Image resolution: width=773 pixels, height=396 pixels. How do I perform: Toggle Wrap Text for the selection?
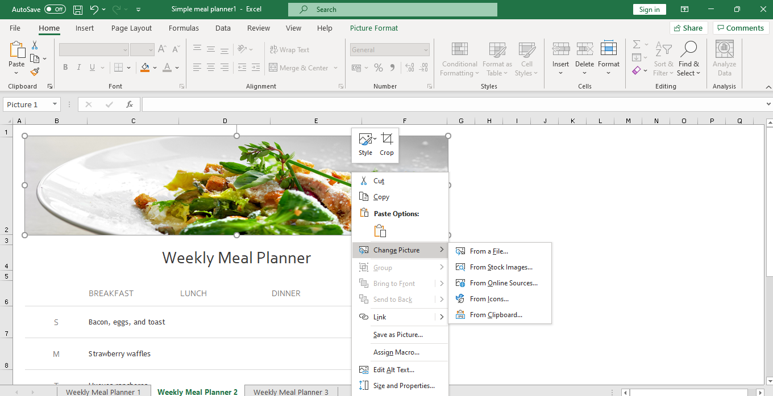[290, 49]
